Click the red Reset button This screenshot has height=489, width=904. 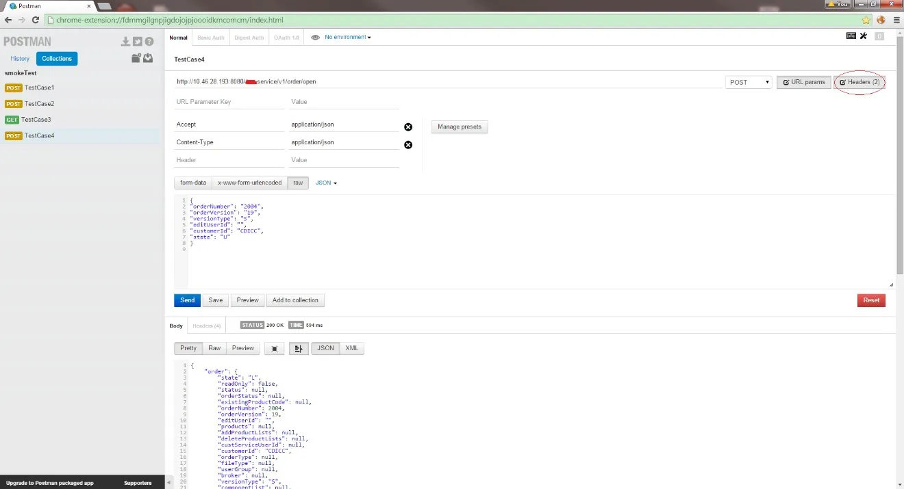[x=871, y=300]
